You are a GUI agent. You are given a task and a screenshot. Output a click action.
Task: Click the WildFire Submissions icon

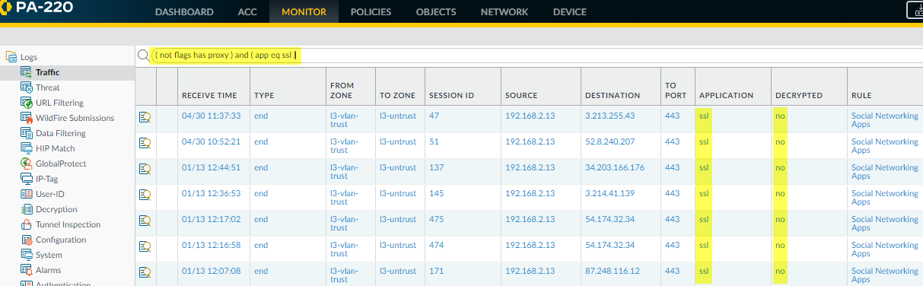27,118
